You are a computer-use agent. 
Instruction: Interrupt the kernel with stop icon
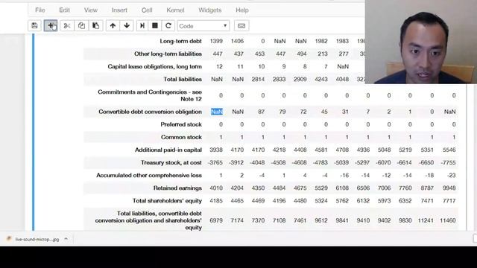coord(155,26)
